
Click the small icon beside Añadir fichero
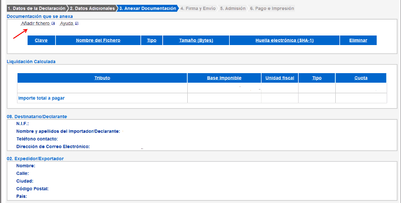53,23
